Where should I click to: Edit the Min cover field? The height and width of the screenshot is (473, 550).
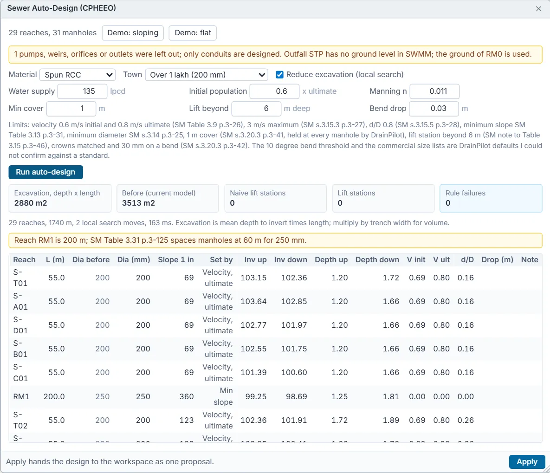point(71,109)
